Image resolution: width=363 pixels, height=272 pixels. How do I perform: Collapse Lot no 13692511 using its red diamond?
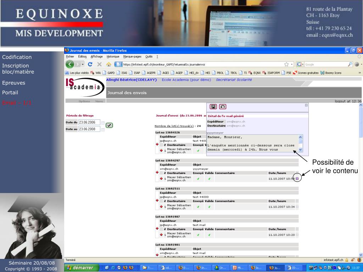157,200
